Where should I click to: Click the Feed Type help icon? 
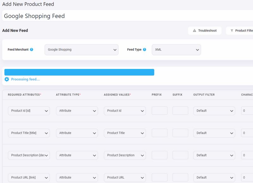click(145, 50)
